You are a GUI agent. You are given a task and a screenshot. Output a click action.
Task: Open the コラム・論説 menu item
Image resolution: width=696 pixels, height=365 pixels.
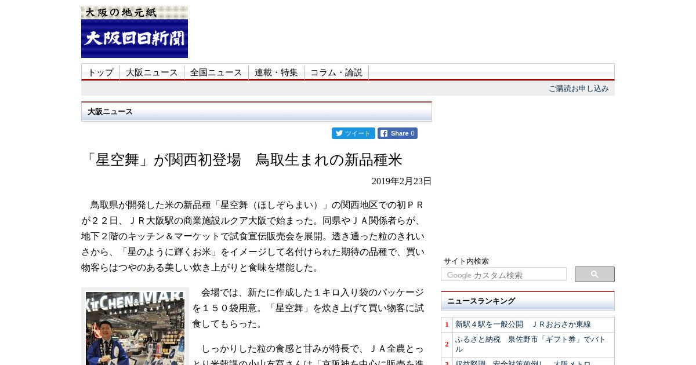click(x=336, y=72)
